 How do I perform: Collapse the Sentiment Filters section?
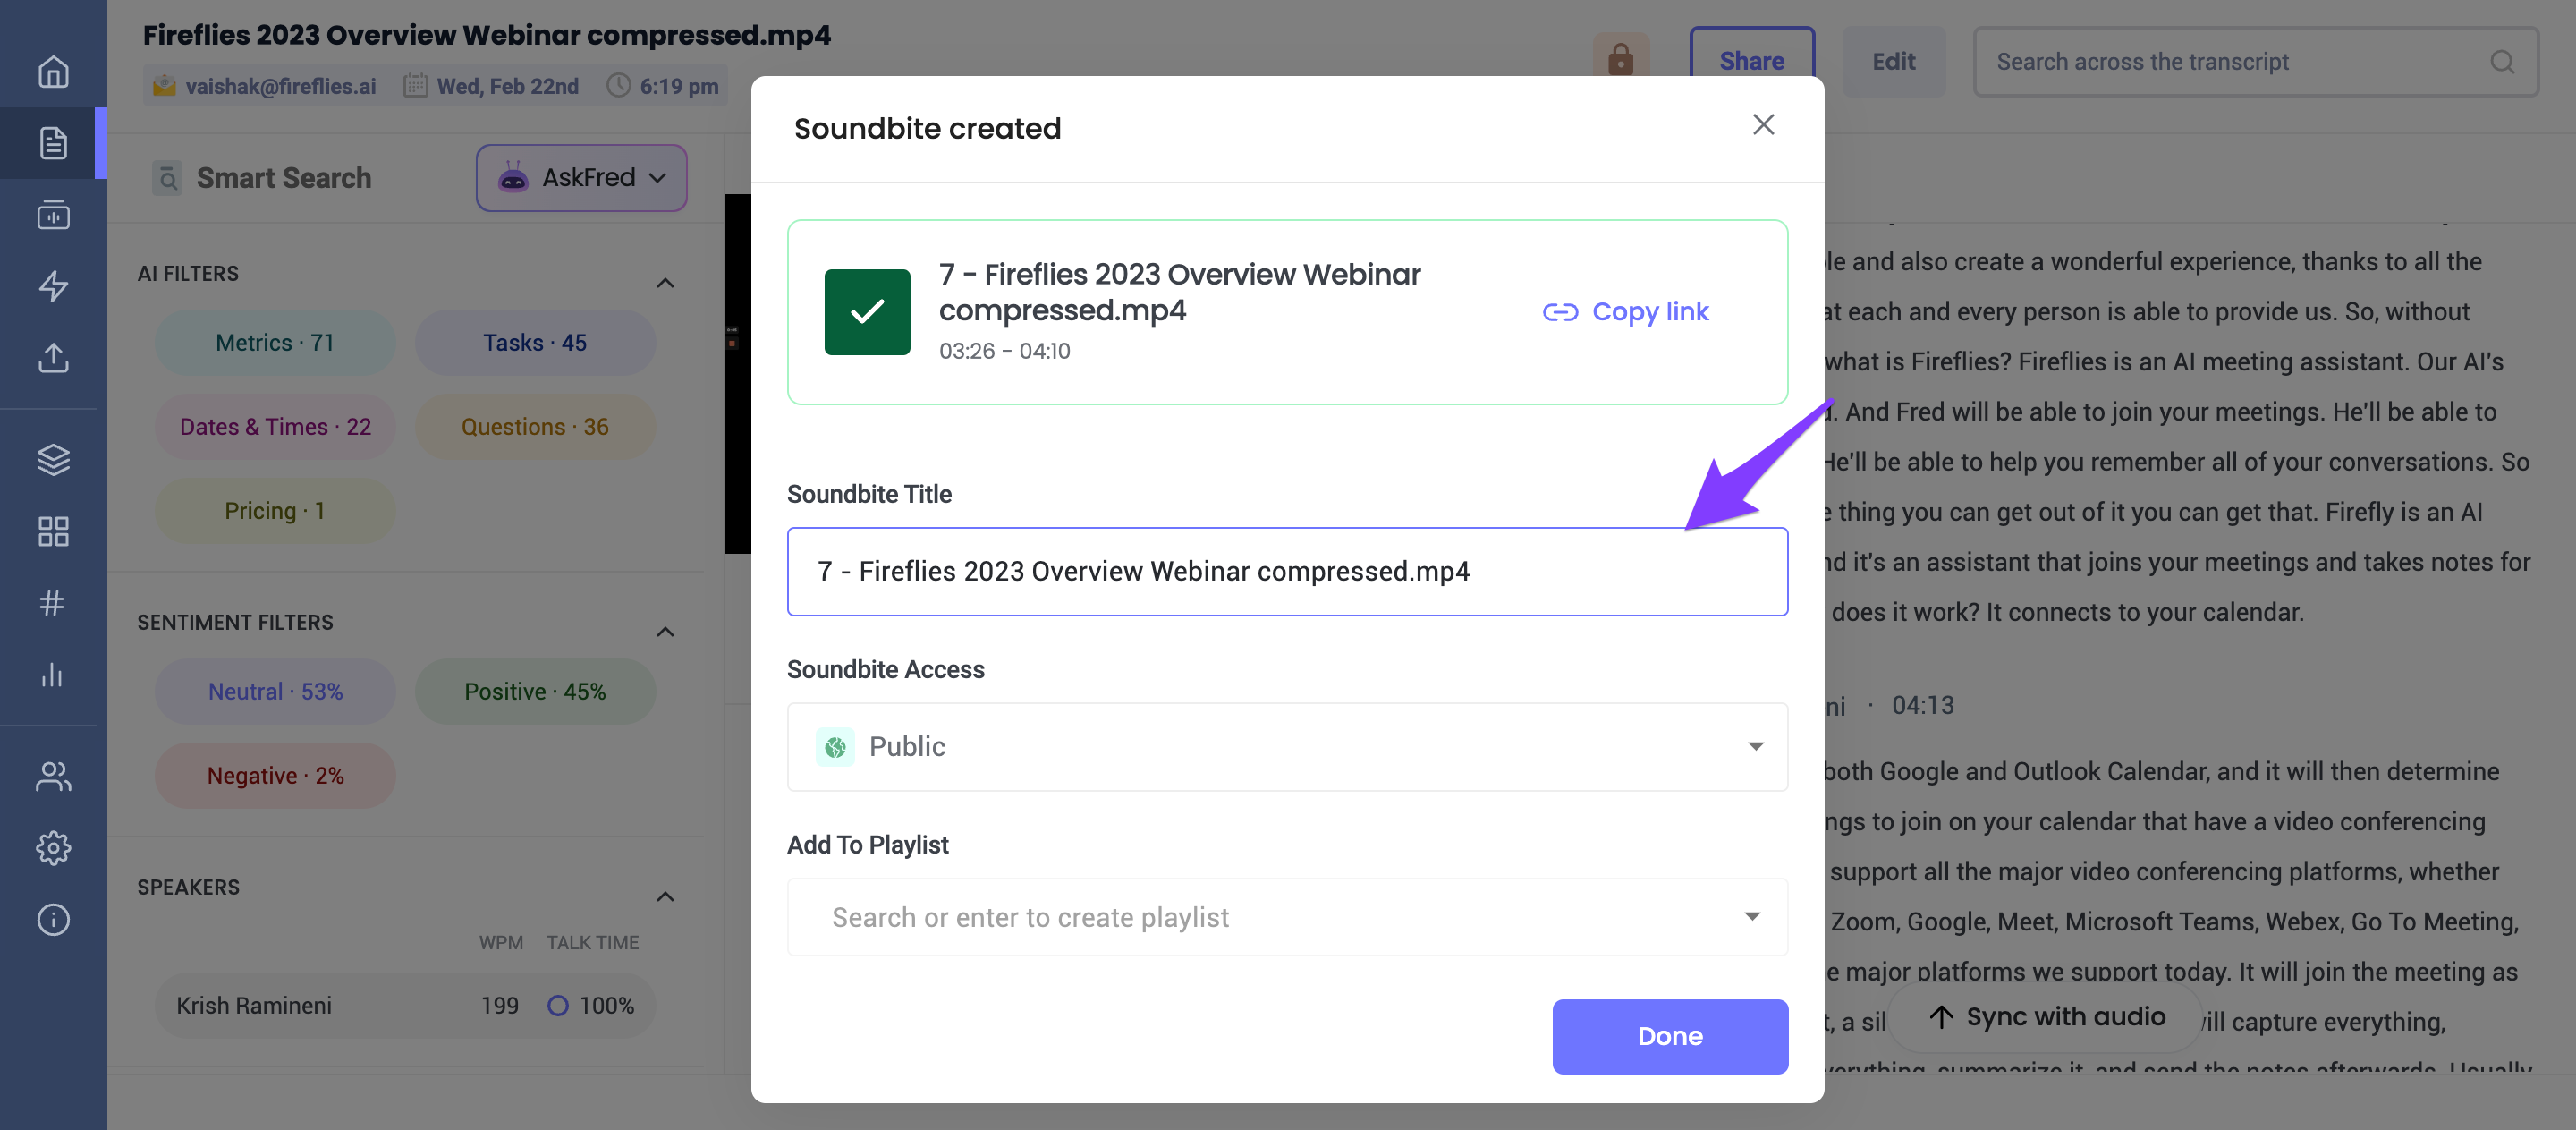point(665,632)
